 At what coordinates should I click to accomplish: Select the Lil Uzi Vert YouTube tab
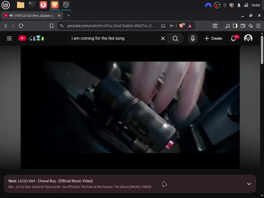[32, 15]
